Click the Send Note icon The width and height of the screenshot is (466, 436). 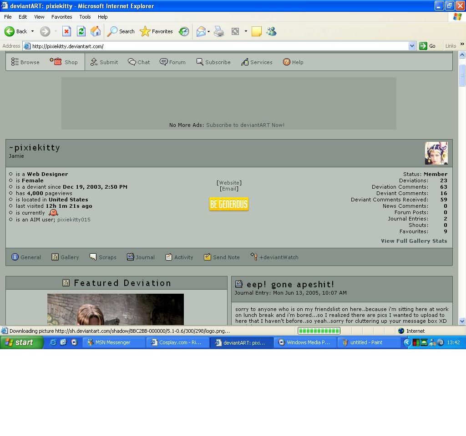[x=208, y=257]
